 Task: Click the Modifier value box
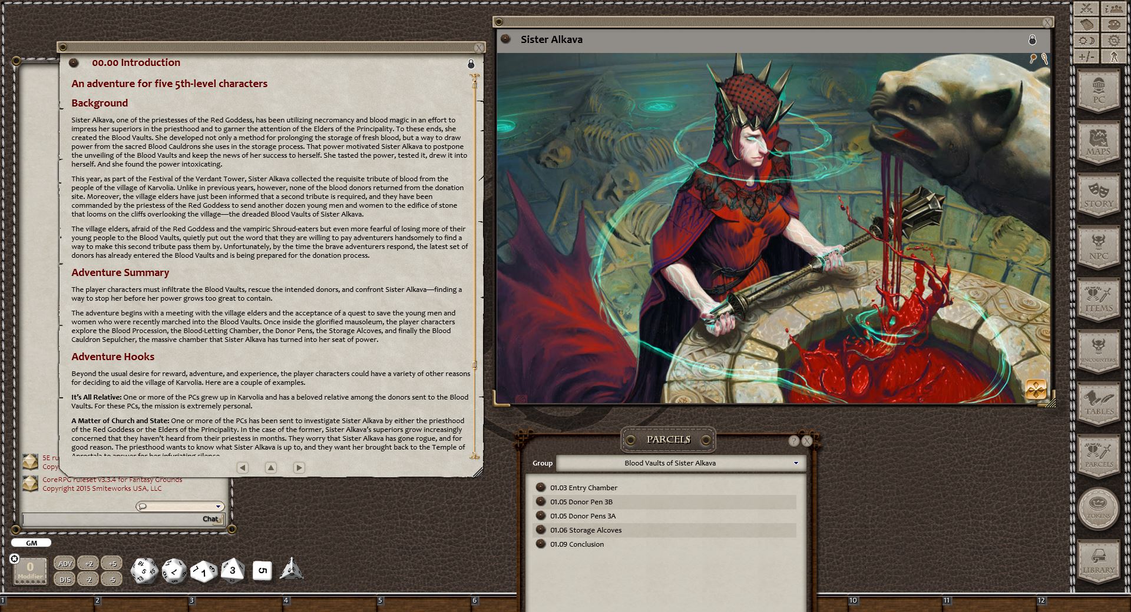click(x=30, y=571)
